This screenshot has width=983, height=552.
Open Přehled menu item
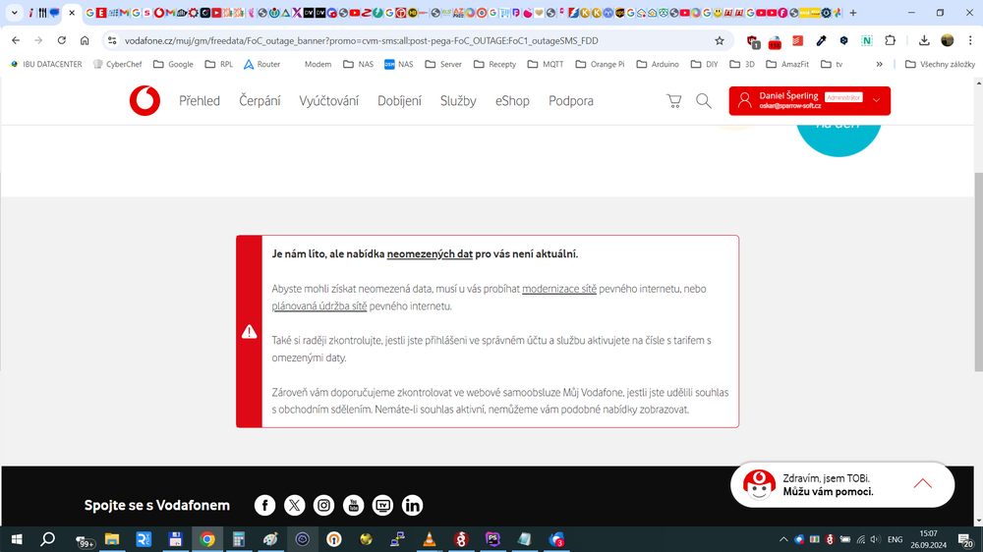(x=200, y=101)
